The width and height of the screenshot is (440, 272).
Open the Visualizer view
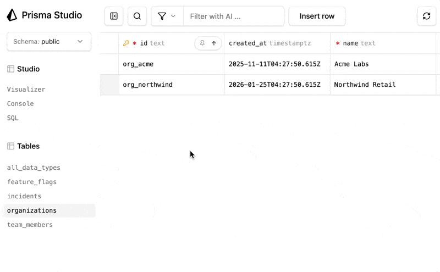26,90
